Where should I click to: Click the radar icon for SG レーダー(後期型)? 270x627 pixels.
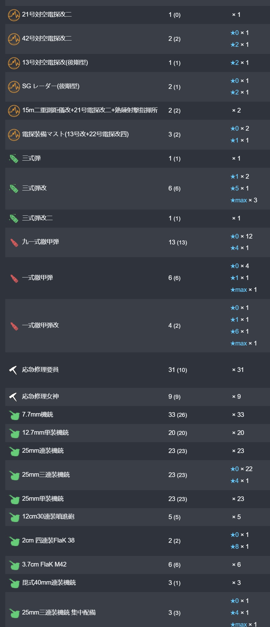(14, 87)
